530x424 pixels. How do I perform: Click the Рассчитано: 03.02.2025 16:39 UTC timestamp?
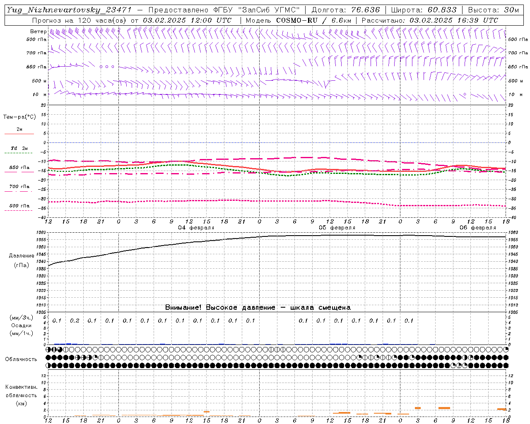tap(430, 20)
